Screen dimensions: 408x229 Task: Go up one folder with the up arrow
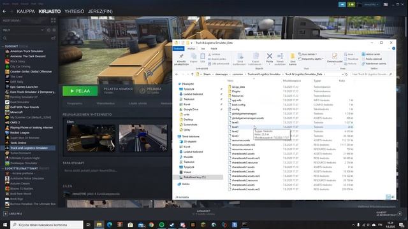tap(193, 74)
